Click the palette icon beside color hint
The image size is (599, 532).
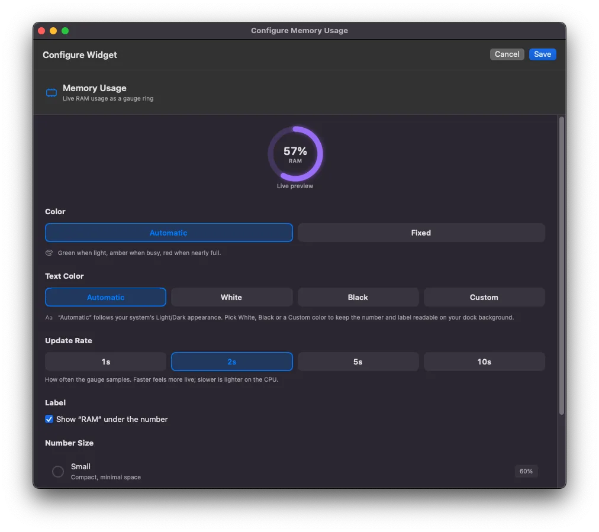pyautogui.click(x=49, y=253)
